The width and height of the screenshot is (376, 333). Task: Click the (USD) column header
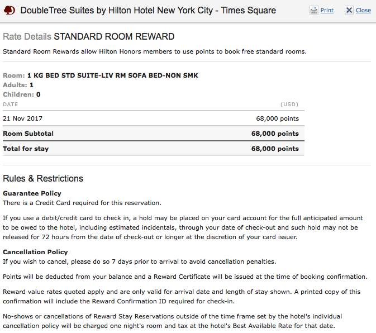pyautogui.click(x=289, y=104)
